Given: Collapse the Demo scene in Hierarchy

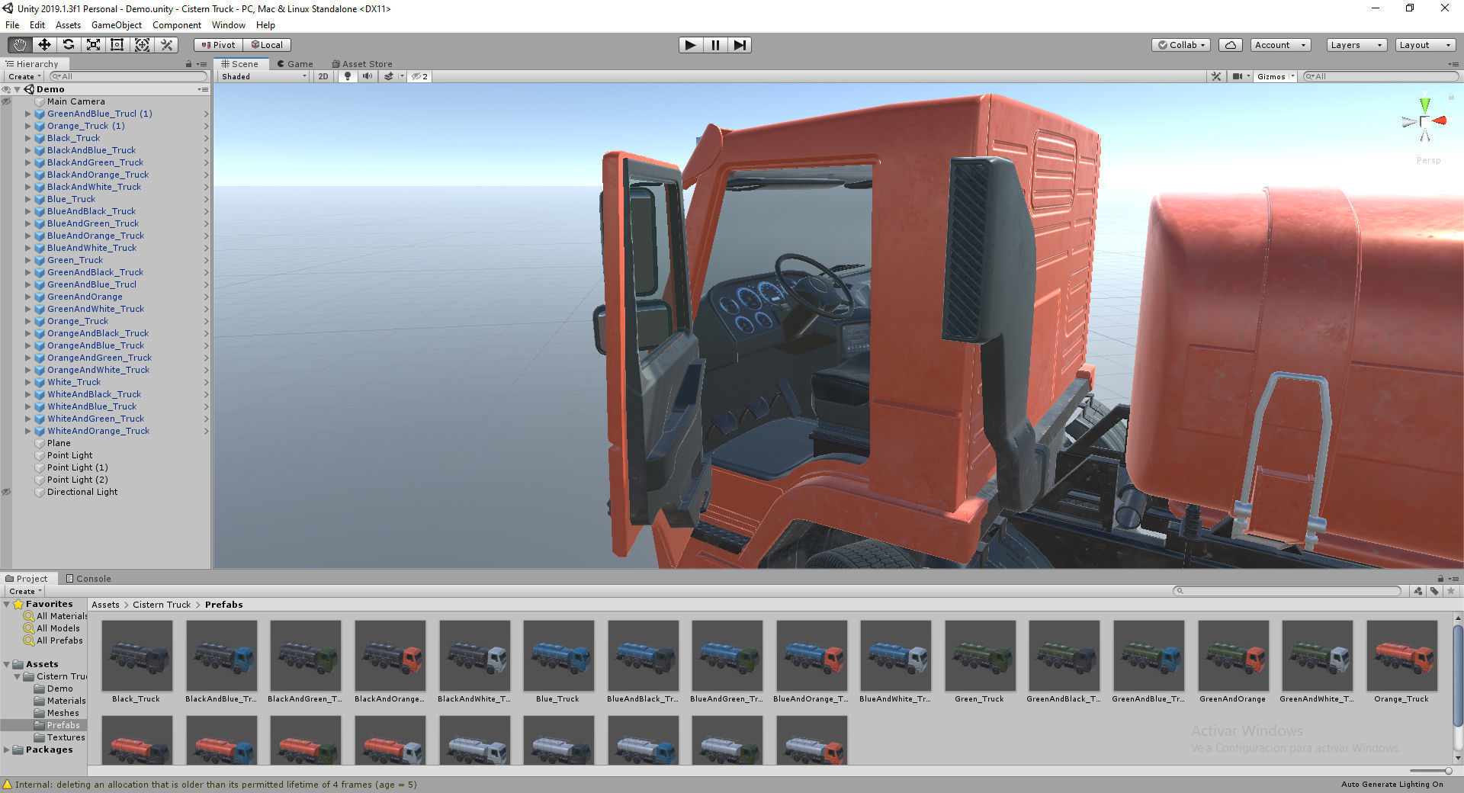Looking at the screenshot, I should tap(17, 89).
